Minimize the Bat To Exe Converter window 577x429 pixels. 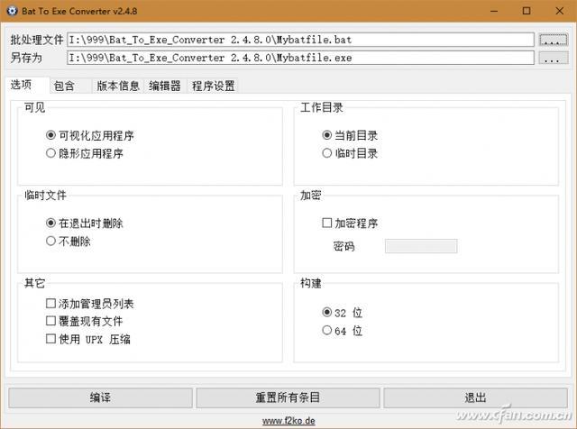pos(494,11)
